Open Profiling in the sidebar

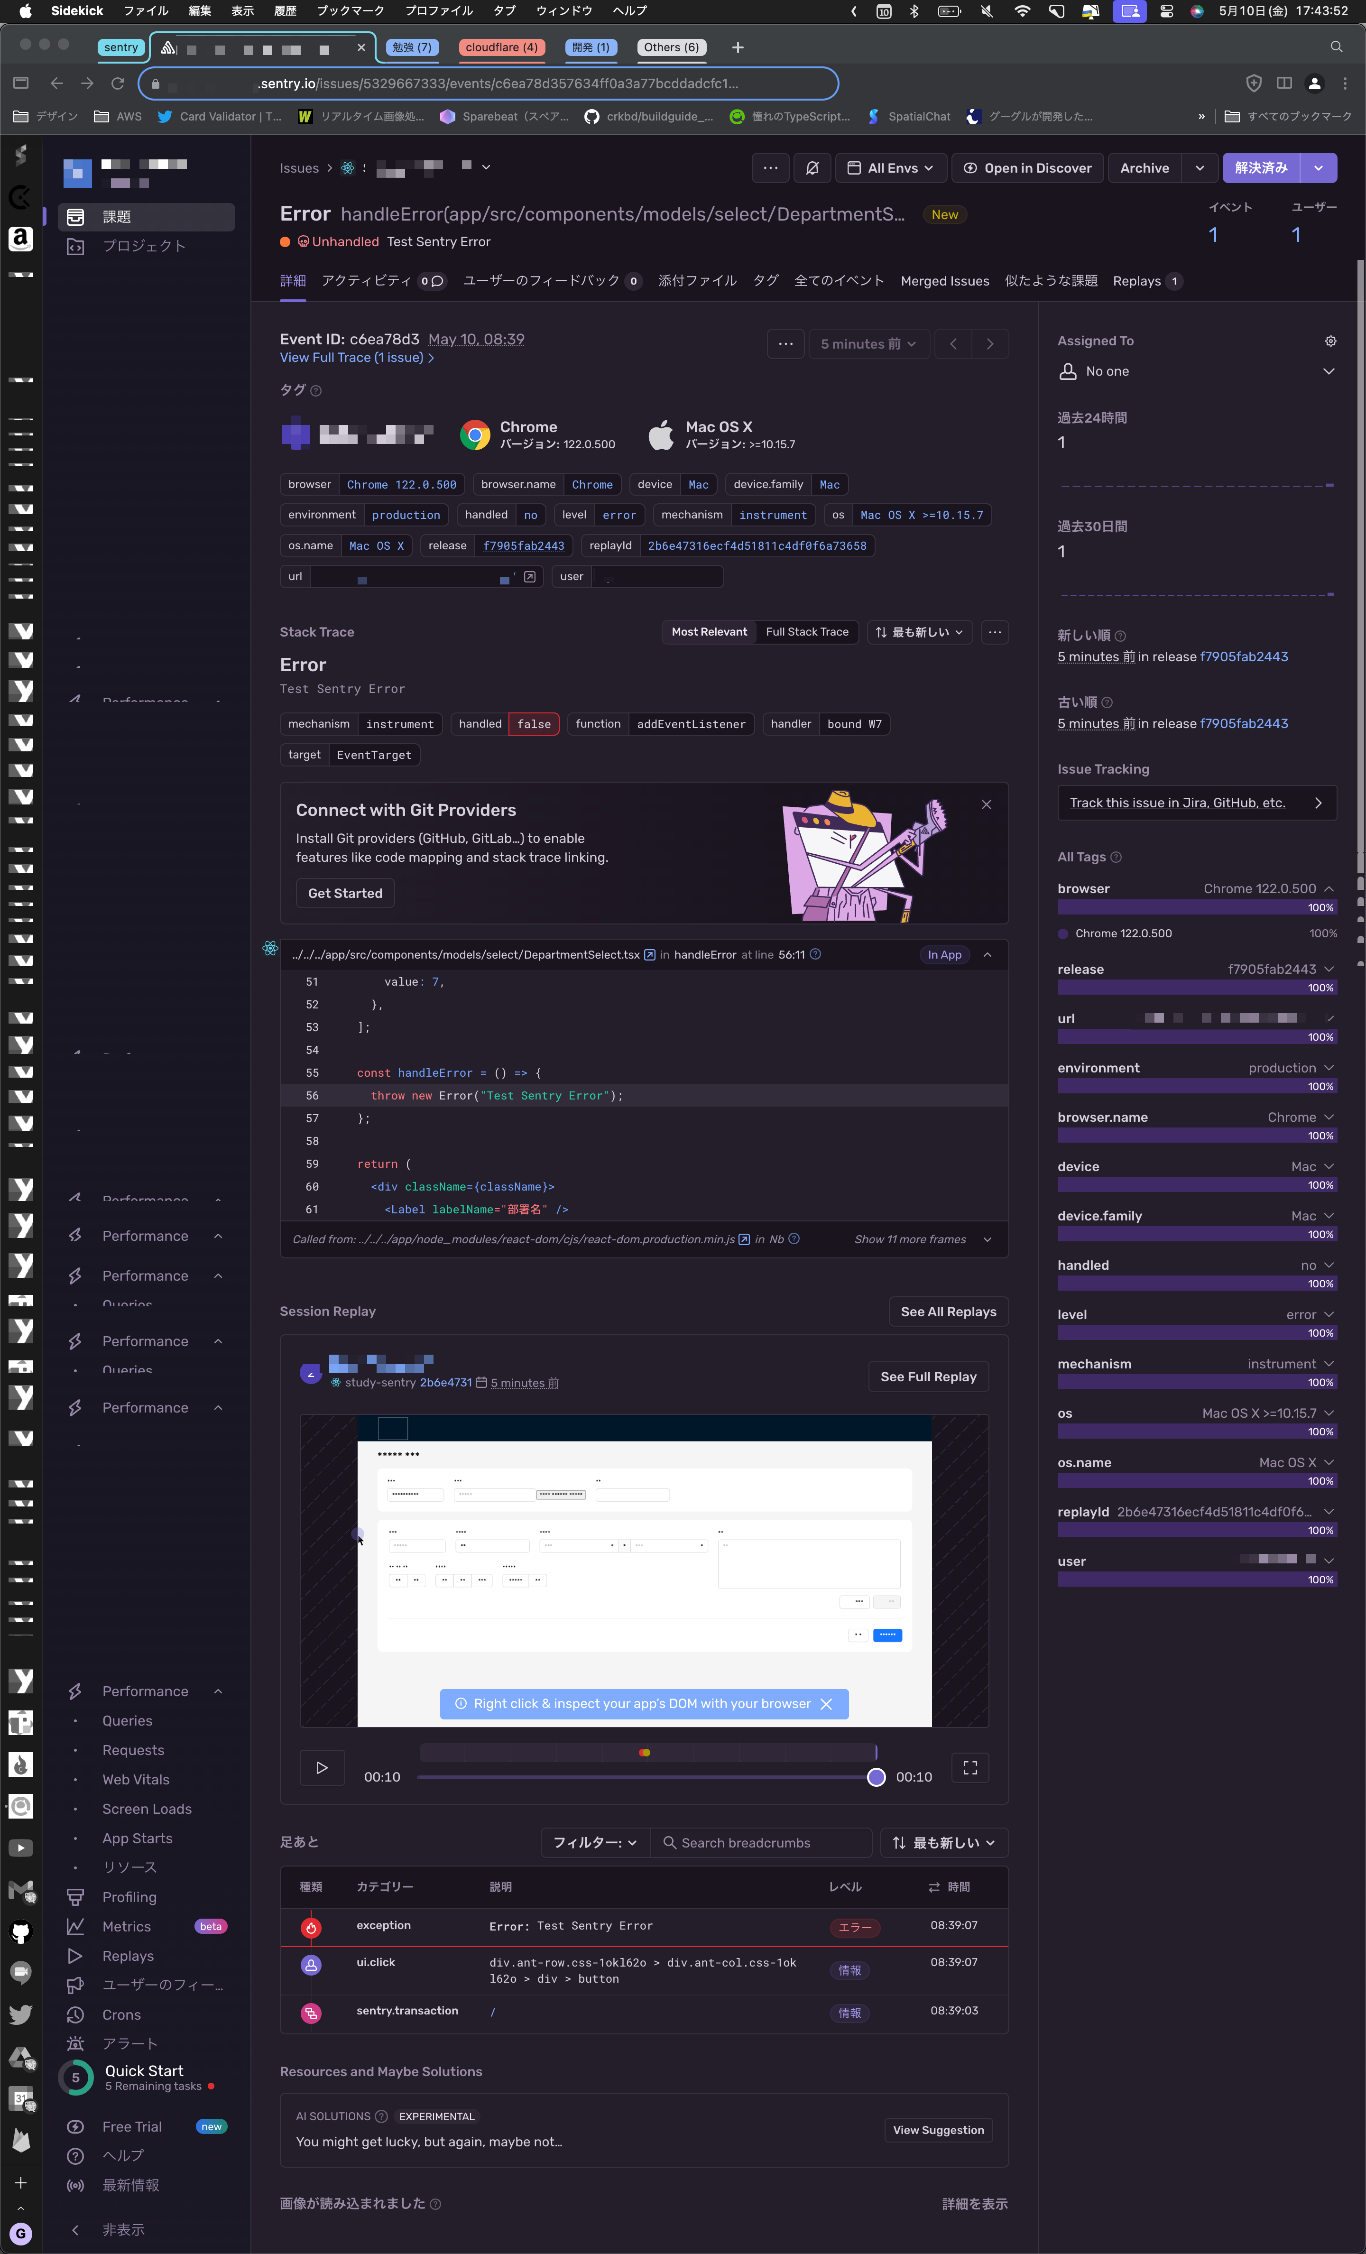(129, 1897)
